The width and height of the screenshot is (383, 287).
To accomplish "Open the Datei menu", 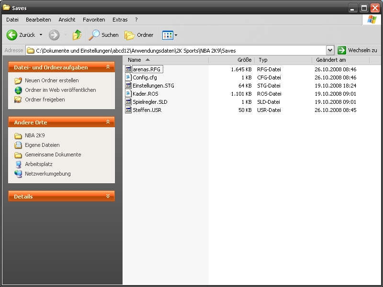I will [x=12, y=20].
